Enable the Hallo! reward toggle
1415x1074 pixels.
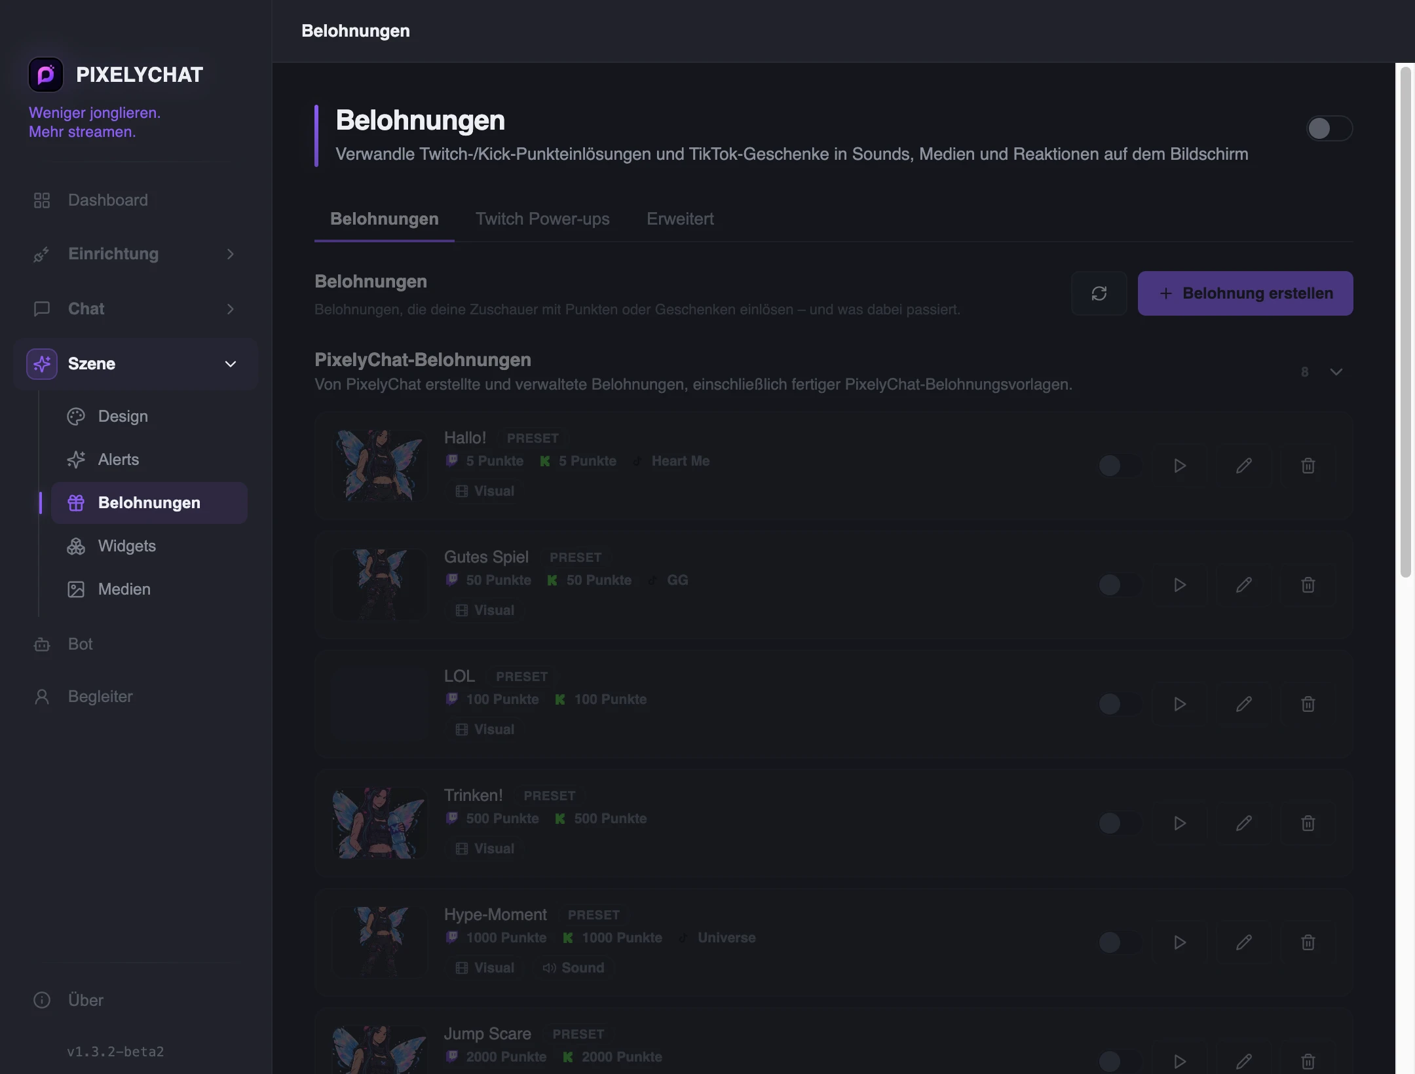coord(1120,466)
